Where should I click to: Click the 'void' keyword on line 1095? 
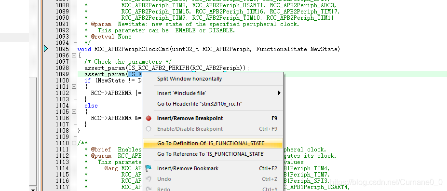84,49
